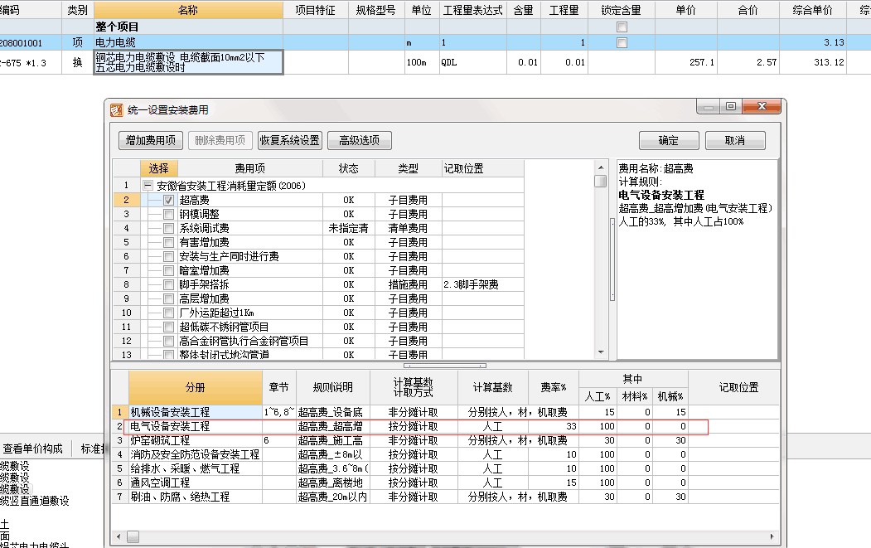Click the panel splitter handle above 分册 table
This screenshot has height=548, width=871.
click(445, 366)
